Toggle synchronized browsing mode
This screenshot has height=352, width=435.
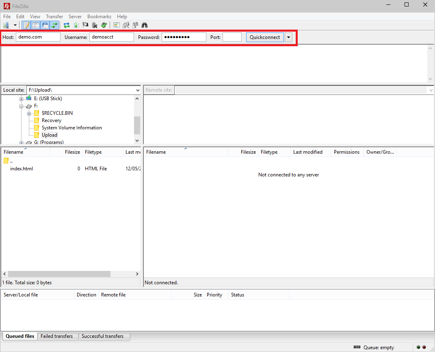(135, 25)
